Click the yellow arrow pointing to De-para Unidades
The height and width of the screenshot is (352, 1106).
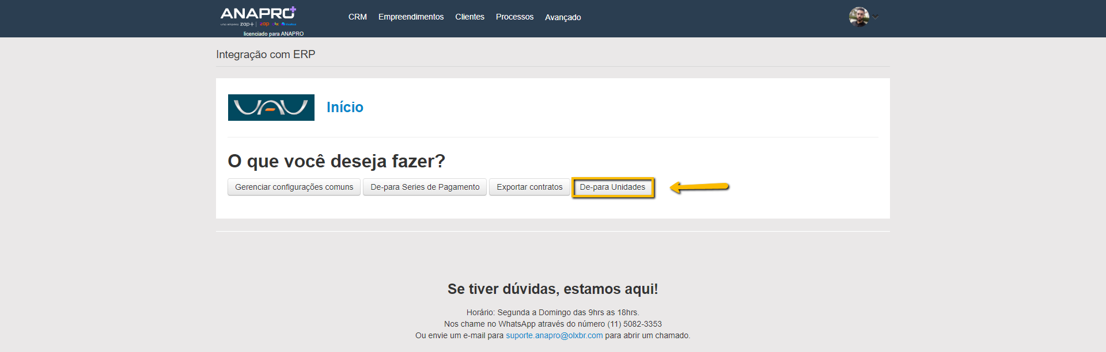(x=699, y=187)
